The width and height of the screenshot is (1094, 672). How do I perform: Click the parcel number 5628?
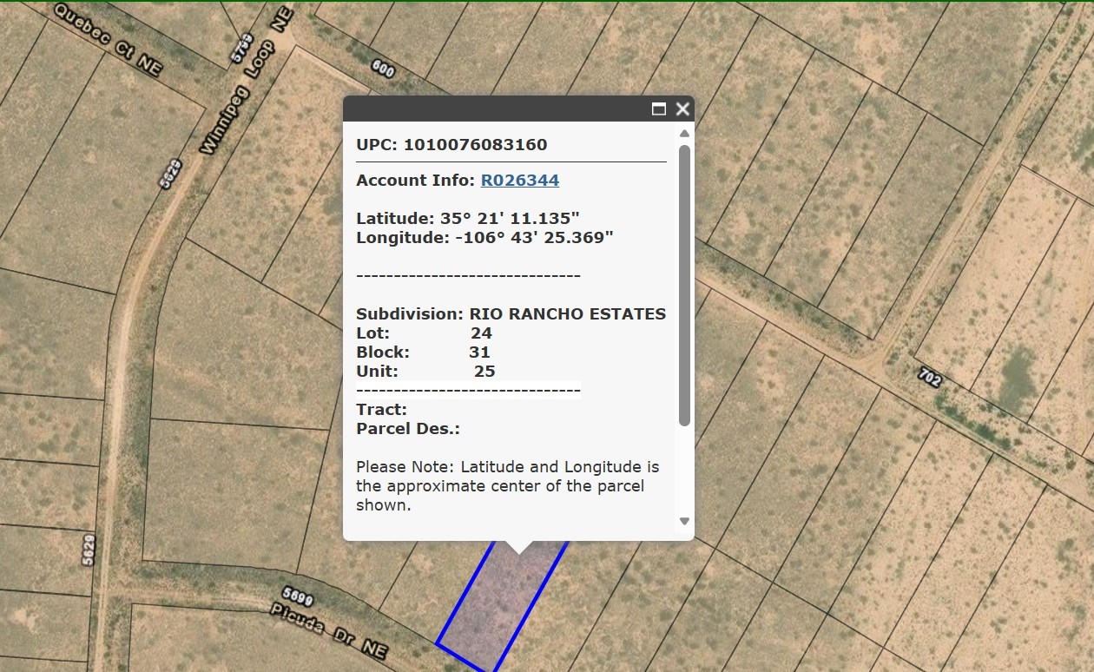pos(169,174)
